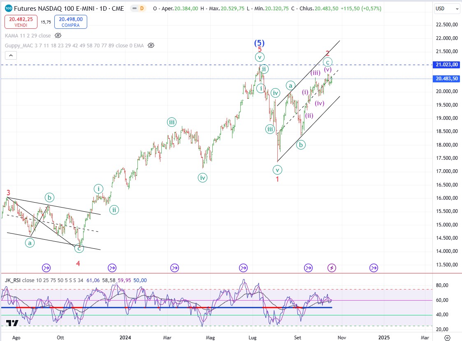Select the red 5 wave label

(x=260, y=49)
